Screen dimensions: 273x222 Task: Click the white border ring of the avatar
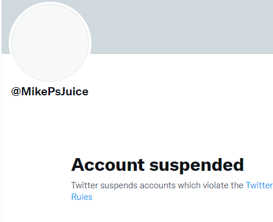click(x=50, y=3)
